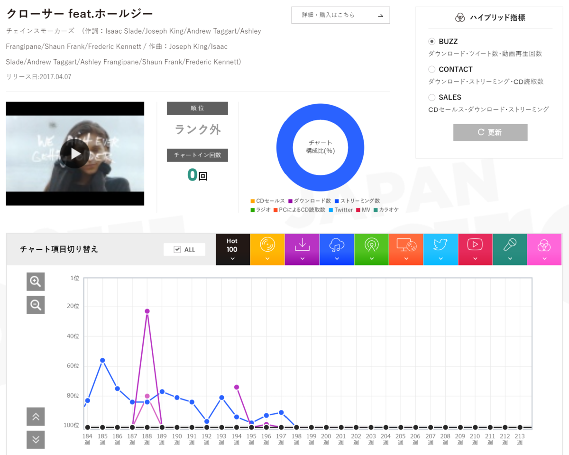Click the 1位 y-axis label

[x=75, y=278]
